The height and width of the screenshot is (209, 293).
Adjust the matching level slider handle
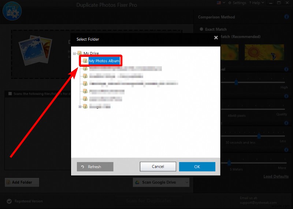point(236,82)
